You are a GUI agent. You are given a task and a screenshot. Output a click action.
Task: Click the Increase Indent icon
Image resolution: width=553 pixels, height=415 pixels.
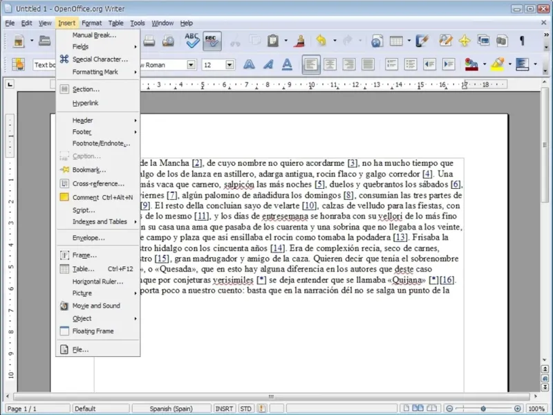(x=449, y=64)
